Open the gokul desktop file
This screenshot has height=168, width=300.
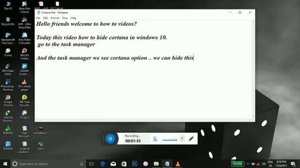[x=41, y=146]
